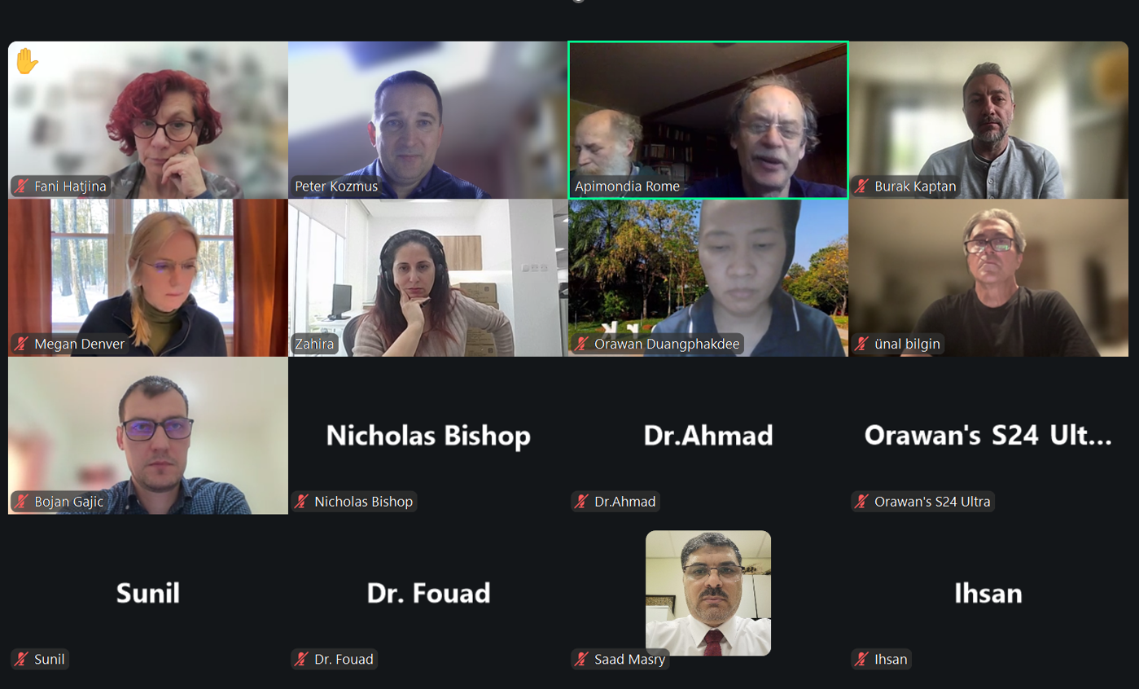This screenshot has height=689, width=1139.
Task: Click the Ihsan name label
Action: click(891, 659)
